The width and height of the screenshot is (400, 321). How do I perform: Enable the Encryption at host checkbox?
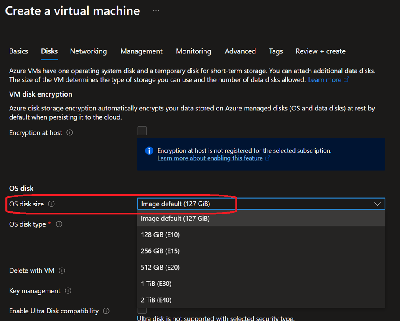point(142,131)
